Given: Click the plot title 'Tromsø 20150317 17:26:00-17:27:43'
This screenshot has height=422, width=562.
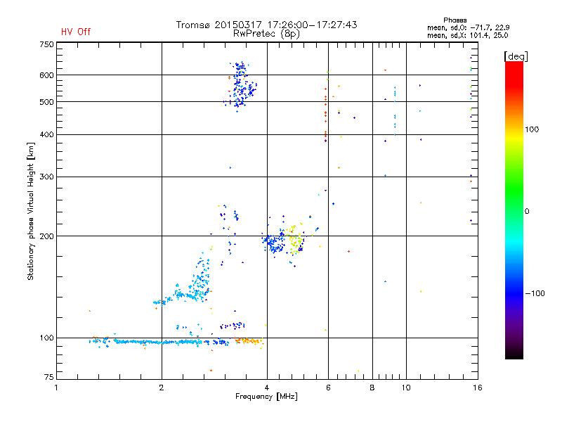Looking at the screenshot, I should pos(266,25).
